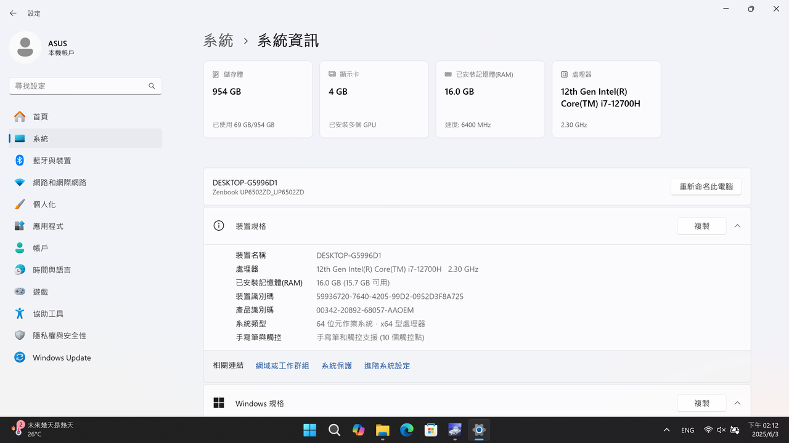Click the info icon beside 裝置規格

pos(219,226)
